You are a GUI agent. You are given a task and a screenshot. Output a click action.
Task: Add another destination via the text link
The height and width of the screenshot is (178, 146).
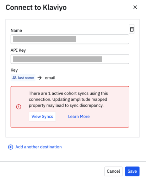click(x=39, y=147)
